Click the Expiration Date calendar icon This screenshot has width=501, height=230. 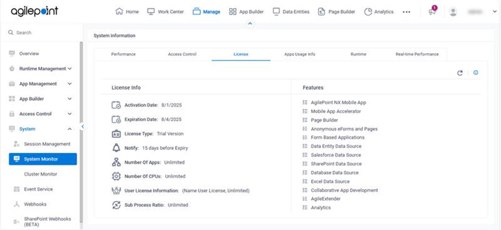(116, 120)
